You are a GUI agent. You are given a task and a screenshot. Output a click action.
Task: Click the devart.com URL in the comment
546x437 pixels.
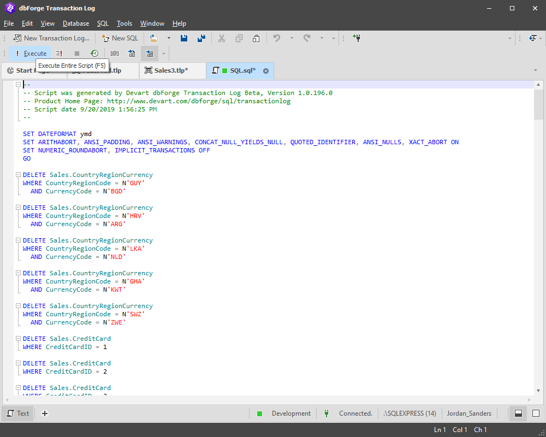199,101
